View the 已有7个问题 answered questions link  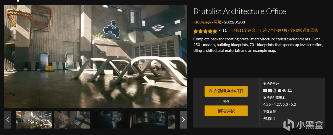289,30
